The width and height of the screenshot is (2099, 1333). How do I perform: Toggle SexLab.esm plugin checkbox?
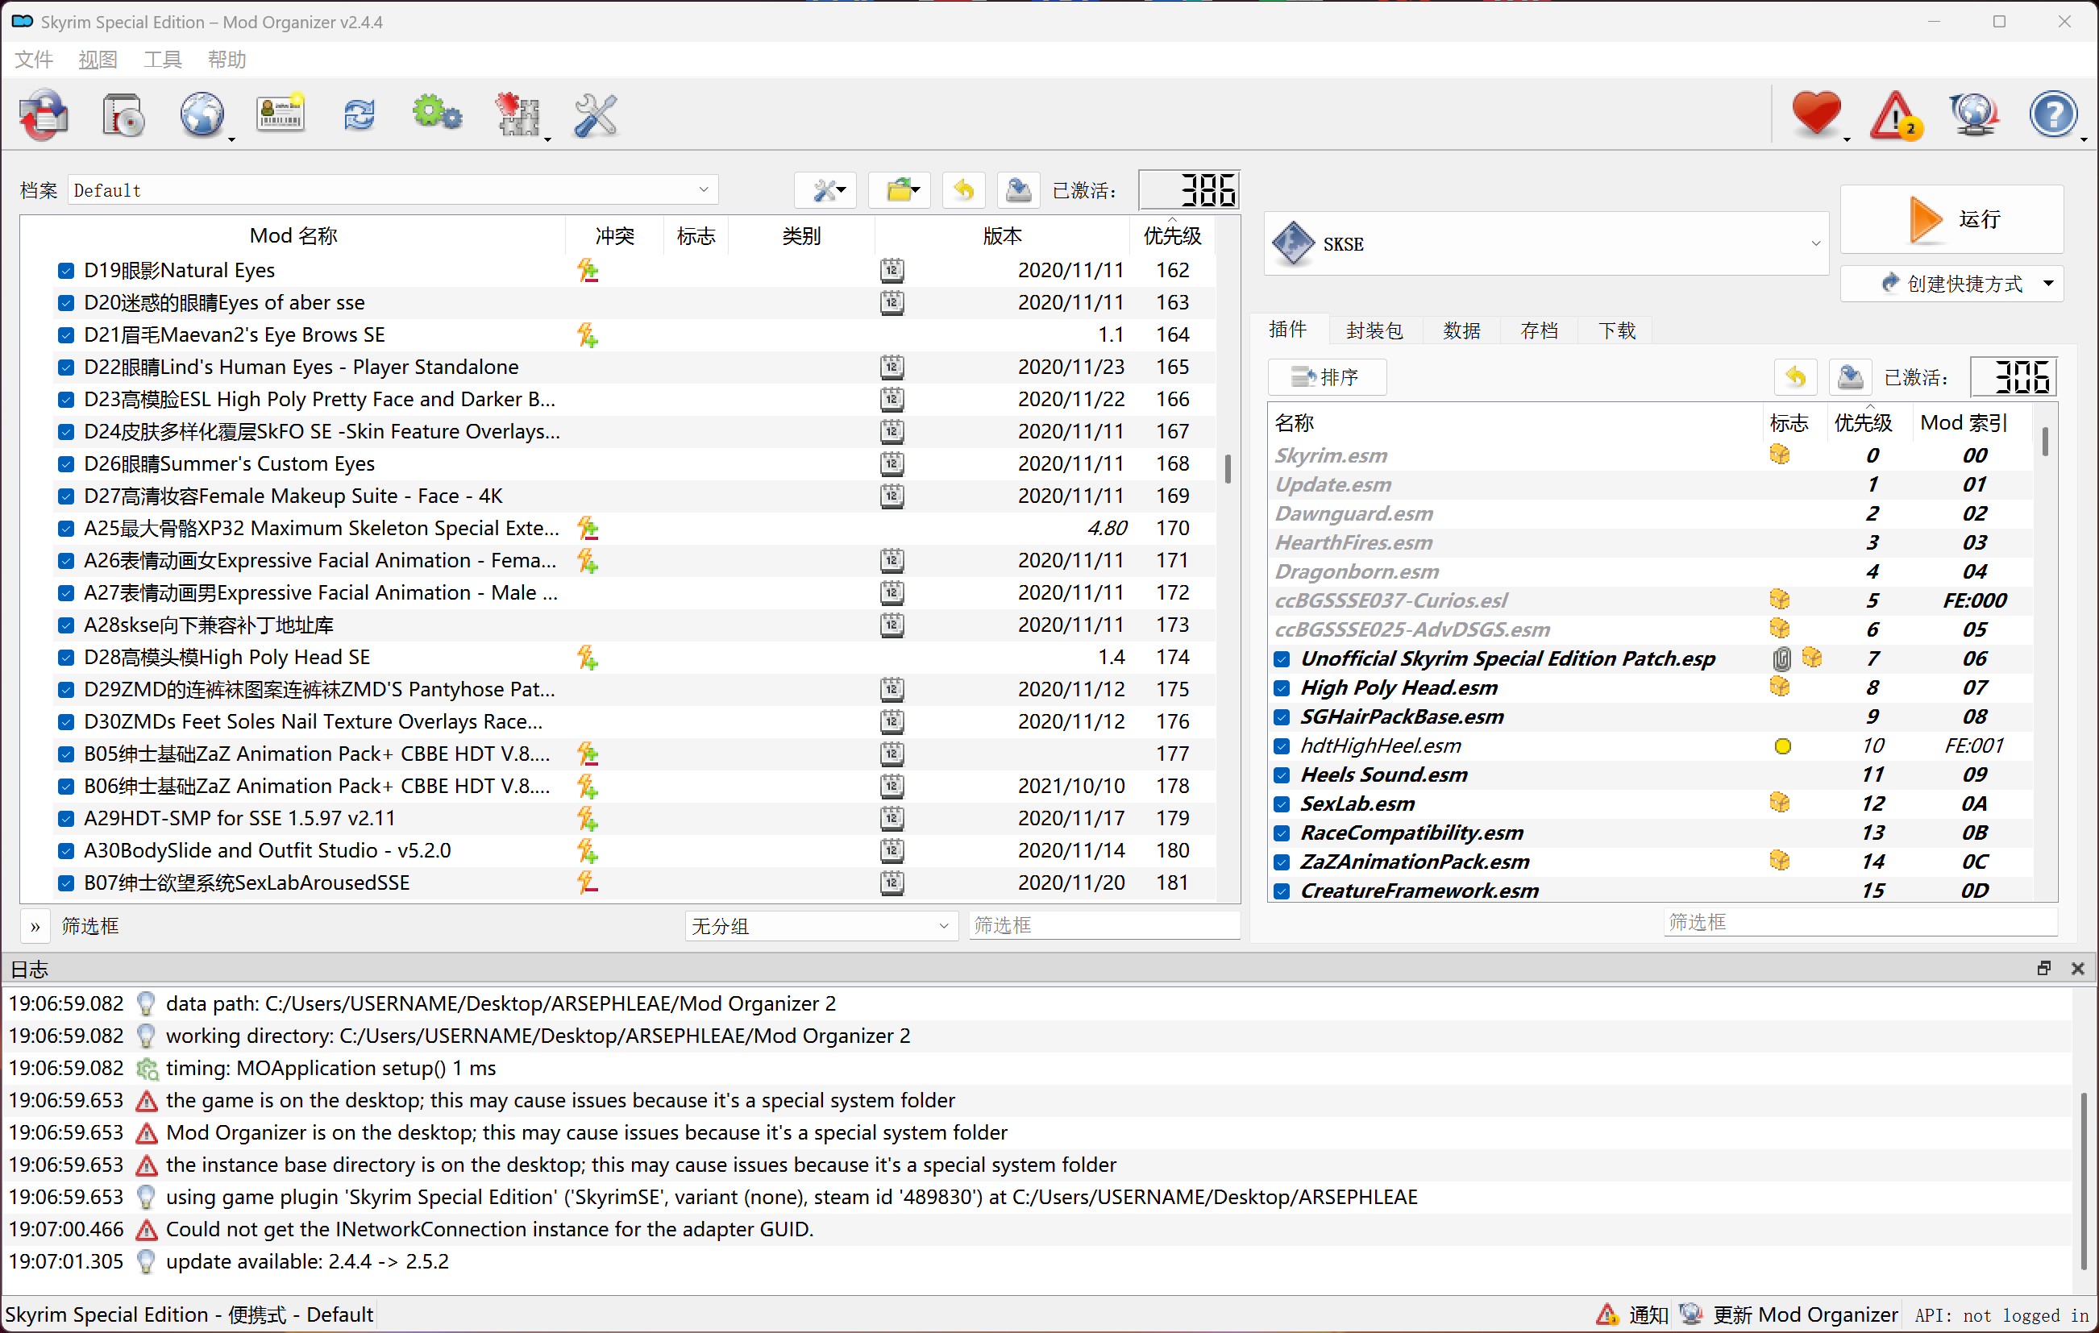coord(1282,804)
